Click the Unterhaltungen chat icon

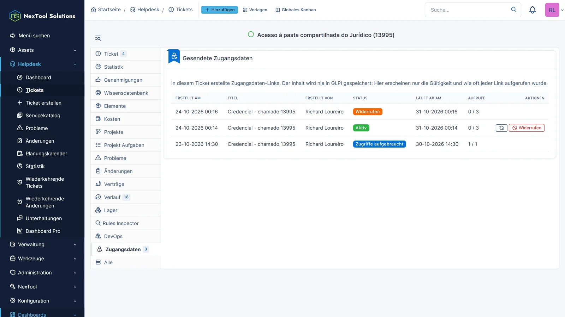[20, 218]
